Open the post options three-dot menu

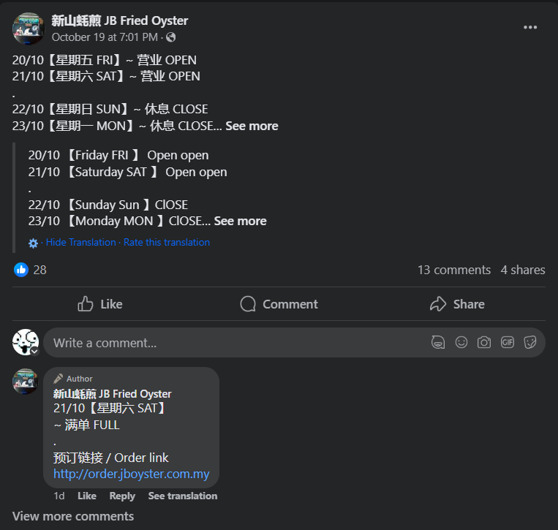pyautogui.click(x=530, y=28)
